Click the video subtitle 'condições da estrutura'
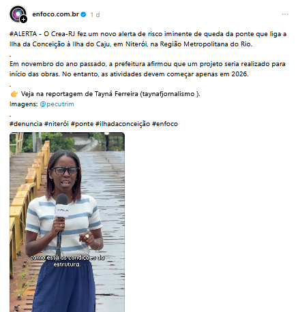298x312 pixels. tap(67, 261)
